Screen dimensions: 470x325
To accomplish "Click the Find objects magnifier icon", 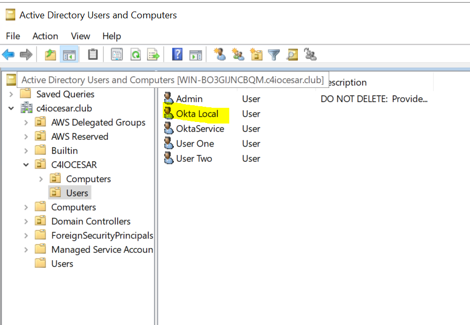I will coord(292,54).
